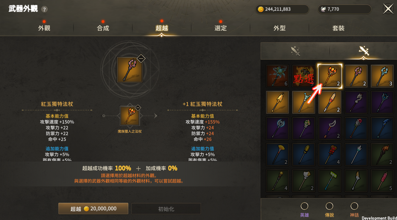
Task: Select the sparkle weapon category icon tab
Action: [295, 51]
